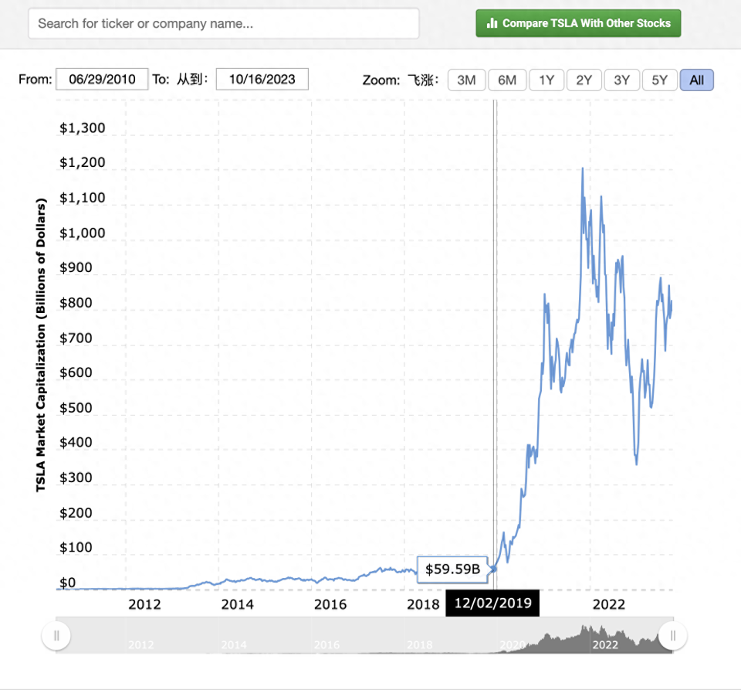Click the $800 y-axis label
Image resolution: width=741 pixels, height=690 pixels.
(x=76, y=303)
